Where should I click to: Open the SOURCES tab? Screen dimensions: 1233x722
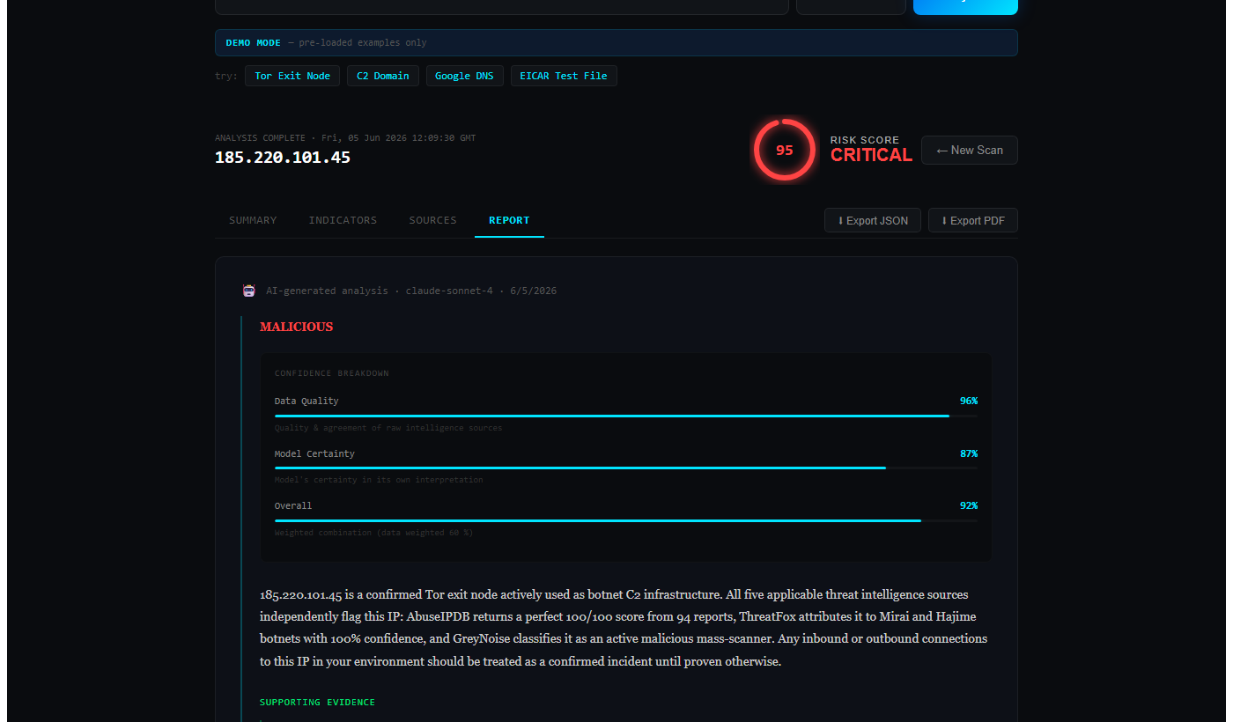432,220
